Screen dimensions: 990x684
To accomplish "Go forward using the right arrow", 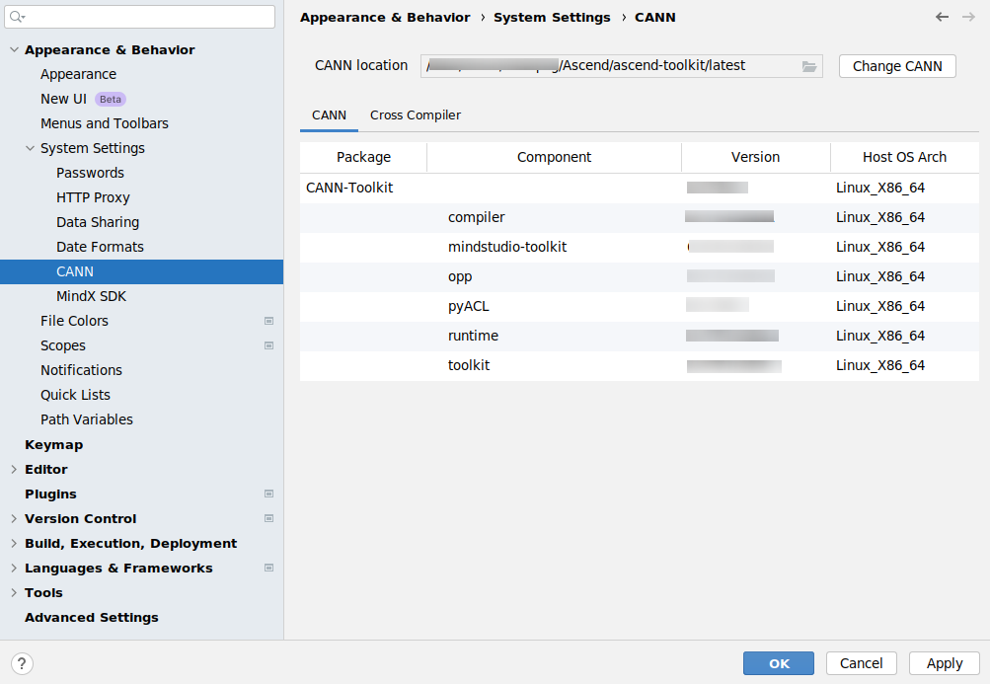I will click(968, 17).
